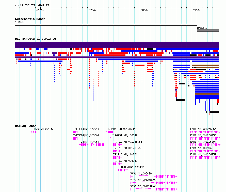Viewport: 226px width, 192px height.
Task: Open TRIP10|NR_110231 label
Action: (125, 154)
